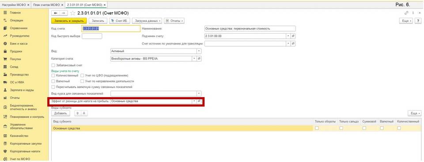
Task: Open the Вид dropdown arrow
Action: [199, 51]
